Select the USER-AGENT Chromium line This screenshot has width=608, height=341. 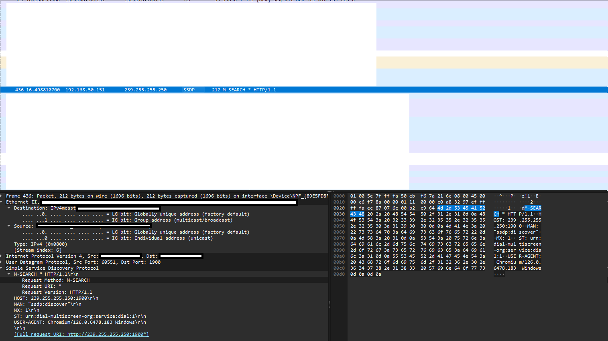(80, 322)
